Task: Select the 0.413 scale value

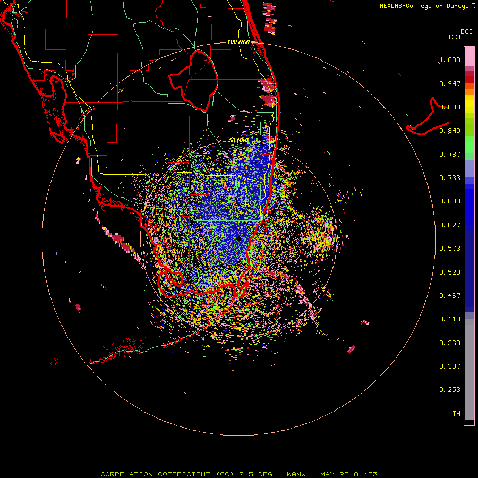Action: 450,319
